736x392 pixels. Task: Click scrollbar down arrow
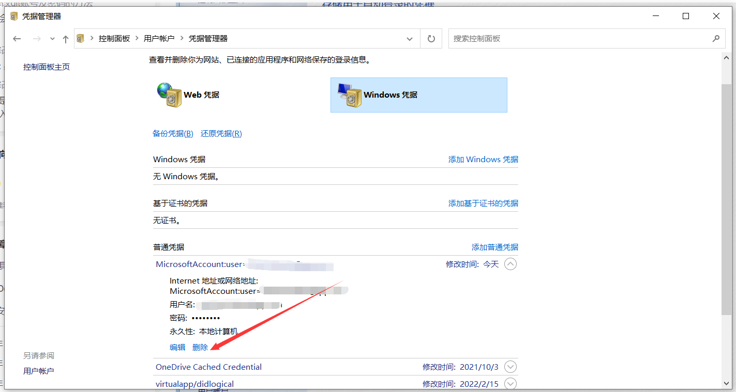(726, 383)
